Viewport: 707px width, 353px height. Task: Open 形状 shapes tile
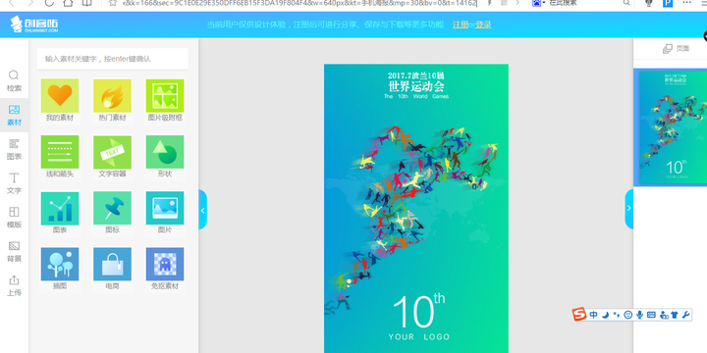click(165, 157)
